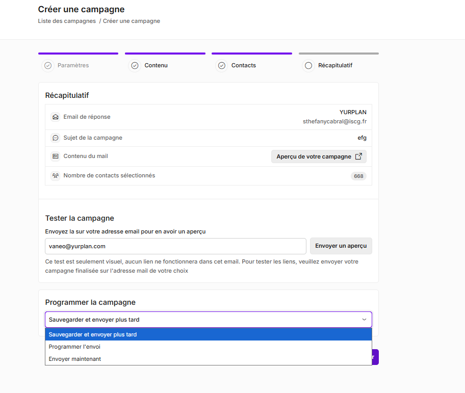The image size is (465, 393).
Task: Click the Contenu du mail icon
Action: pyautogui.click(x=56, y=156)
